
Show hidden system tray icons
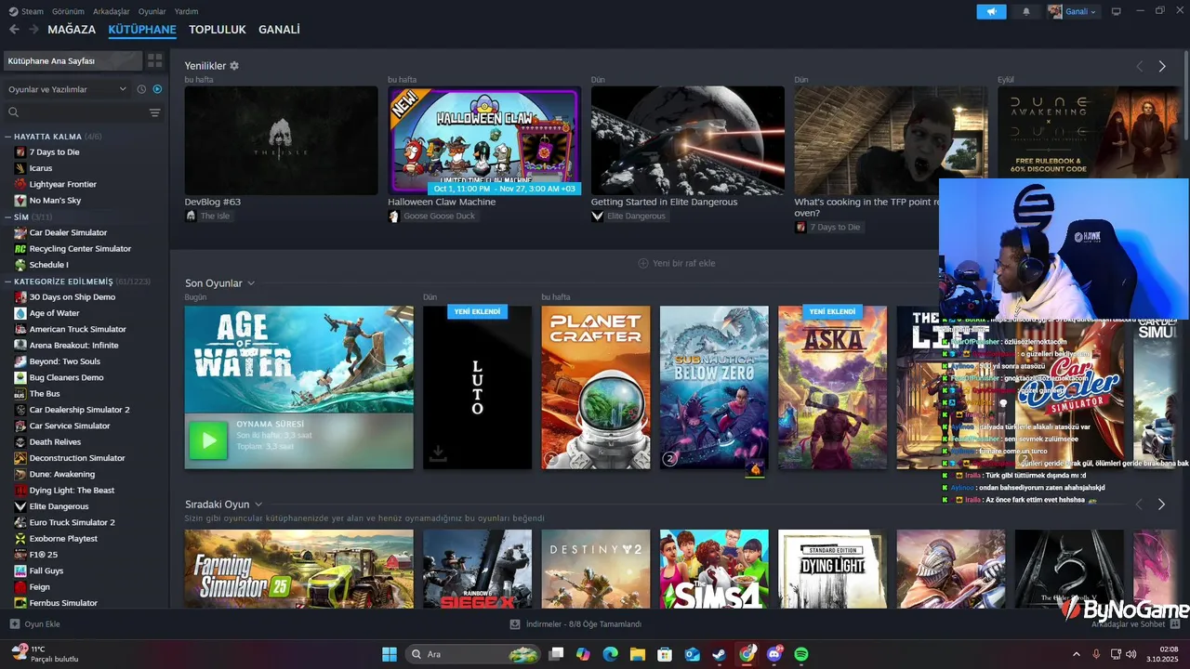[1077, 654]
